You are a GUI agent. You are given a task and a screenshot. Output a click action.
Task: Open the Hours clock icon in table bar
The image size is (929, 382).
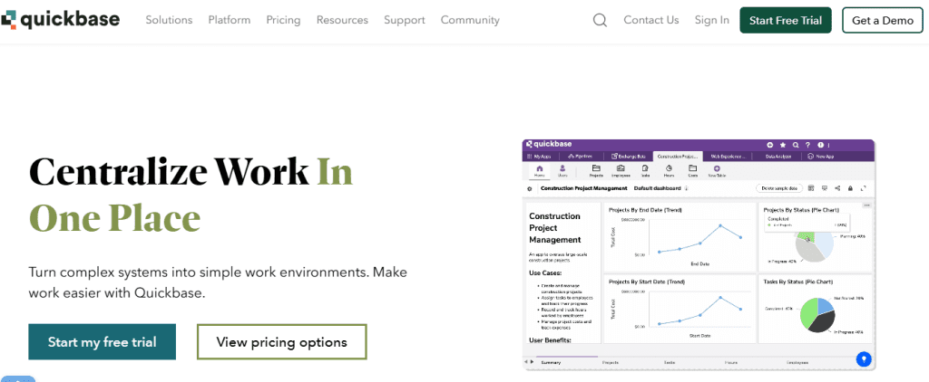[669, 168]
